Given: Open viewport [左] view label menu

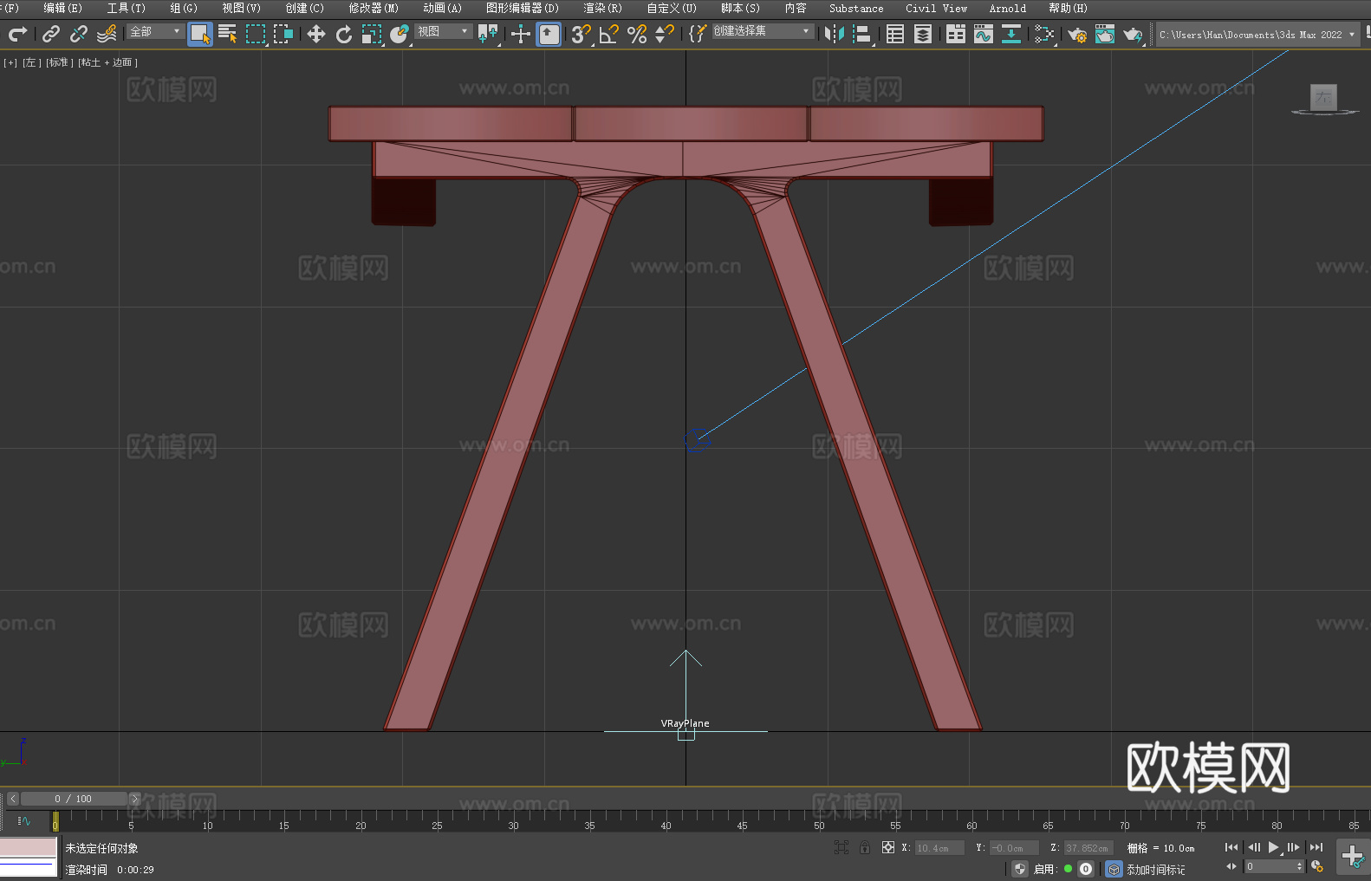Looking at the screenshot, I should coord(31,62).
